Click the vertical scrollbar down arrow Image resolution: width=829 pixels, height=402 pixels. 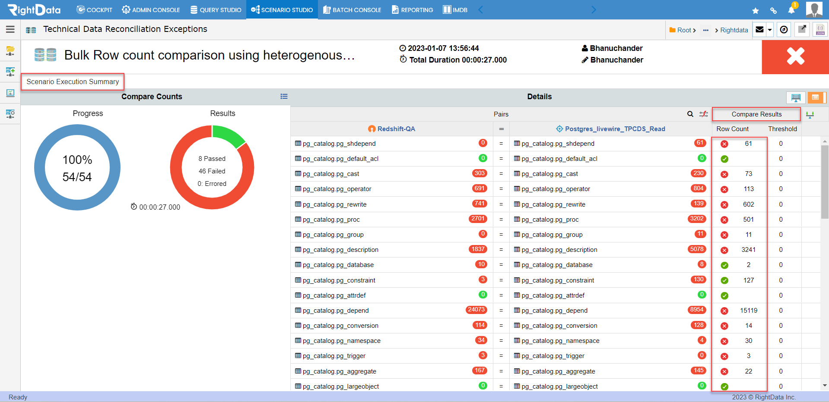825,386
